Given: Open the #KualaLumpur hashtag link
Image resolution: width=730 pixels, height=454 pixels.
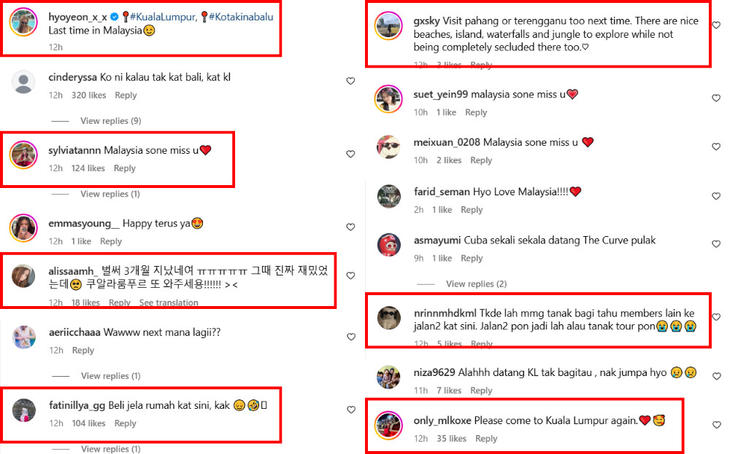Looking at the screenshot, I should pos(163,17).
